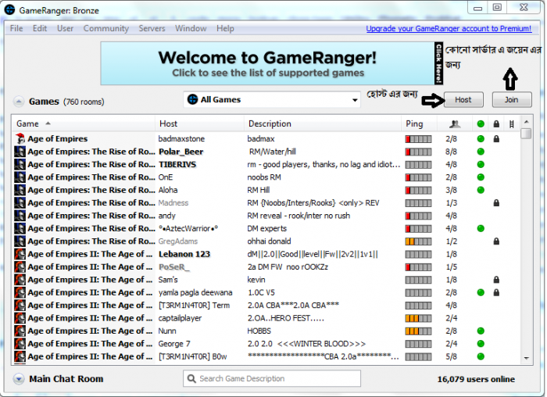The height and width of the screenshot is (397, 547).
Task: Sort by the last column header icon
Action: [x=511, y=123]
